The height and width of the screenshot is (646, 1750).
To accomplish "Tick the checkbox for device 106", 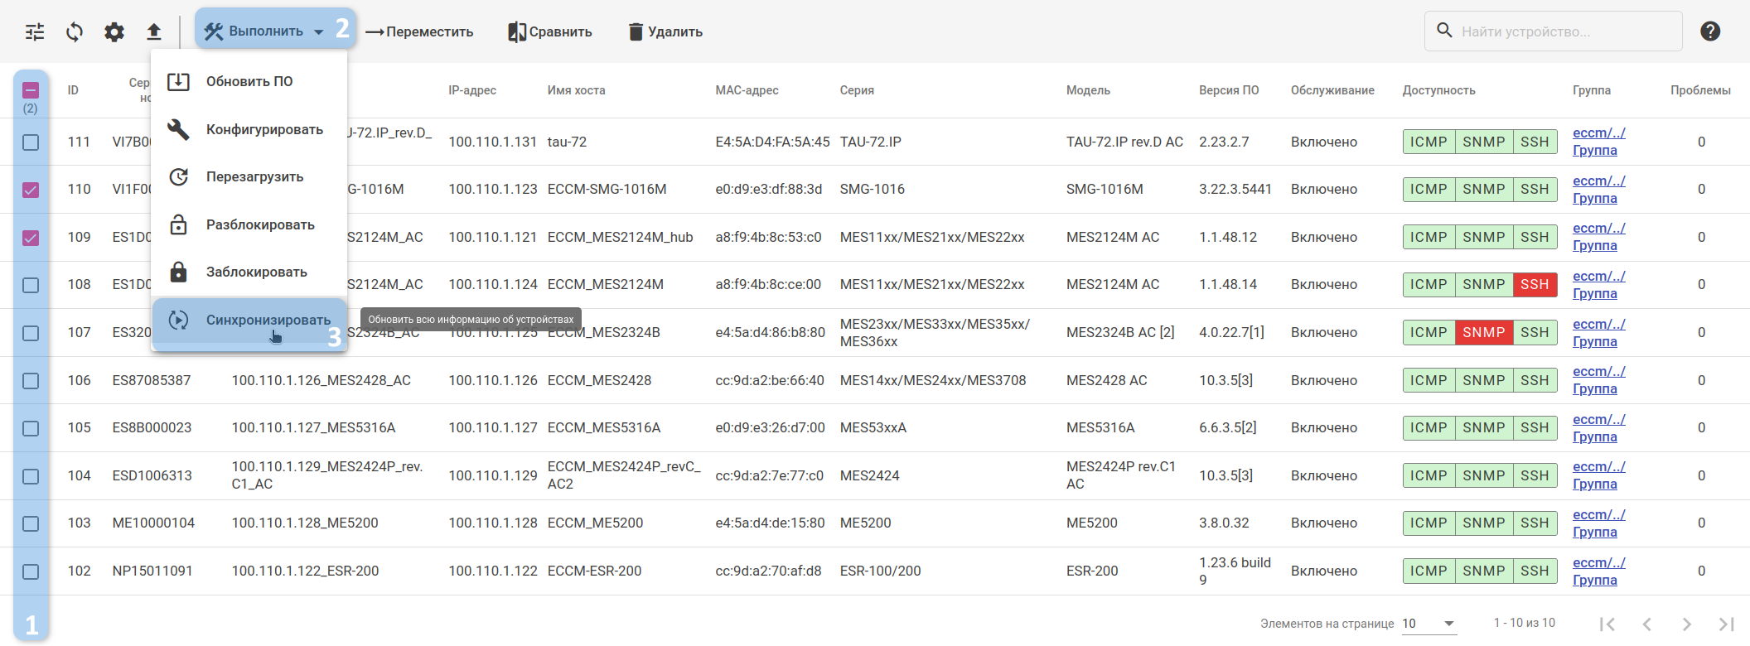I will [31, 381].
